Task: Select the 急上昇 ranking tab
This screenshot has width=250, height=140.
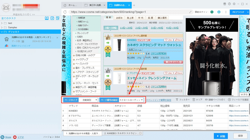Action: 130,18
